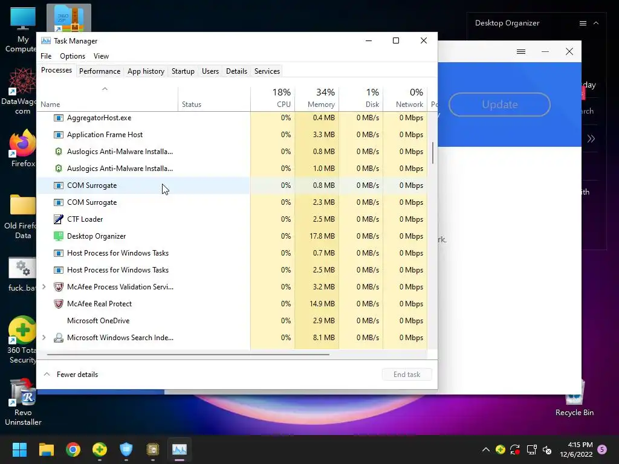Show hidden system tray icons

click(x=486, y=449)
